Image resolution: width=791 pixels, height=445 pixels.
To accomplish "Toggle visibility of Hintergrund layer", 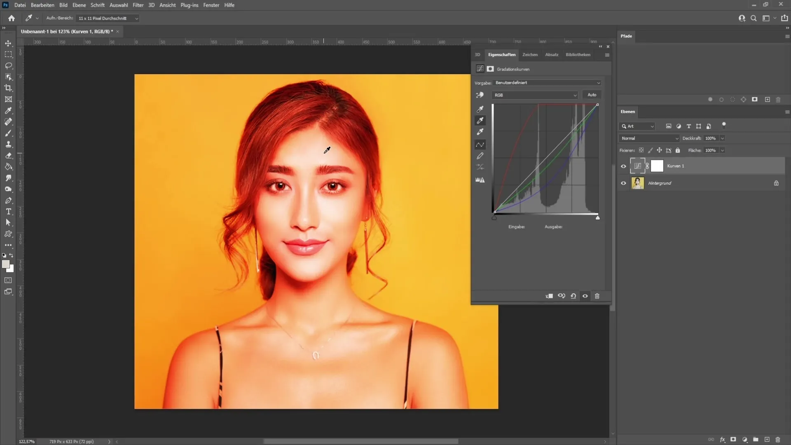I will click(x=624, y=183).
